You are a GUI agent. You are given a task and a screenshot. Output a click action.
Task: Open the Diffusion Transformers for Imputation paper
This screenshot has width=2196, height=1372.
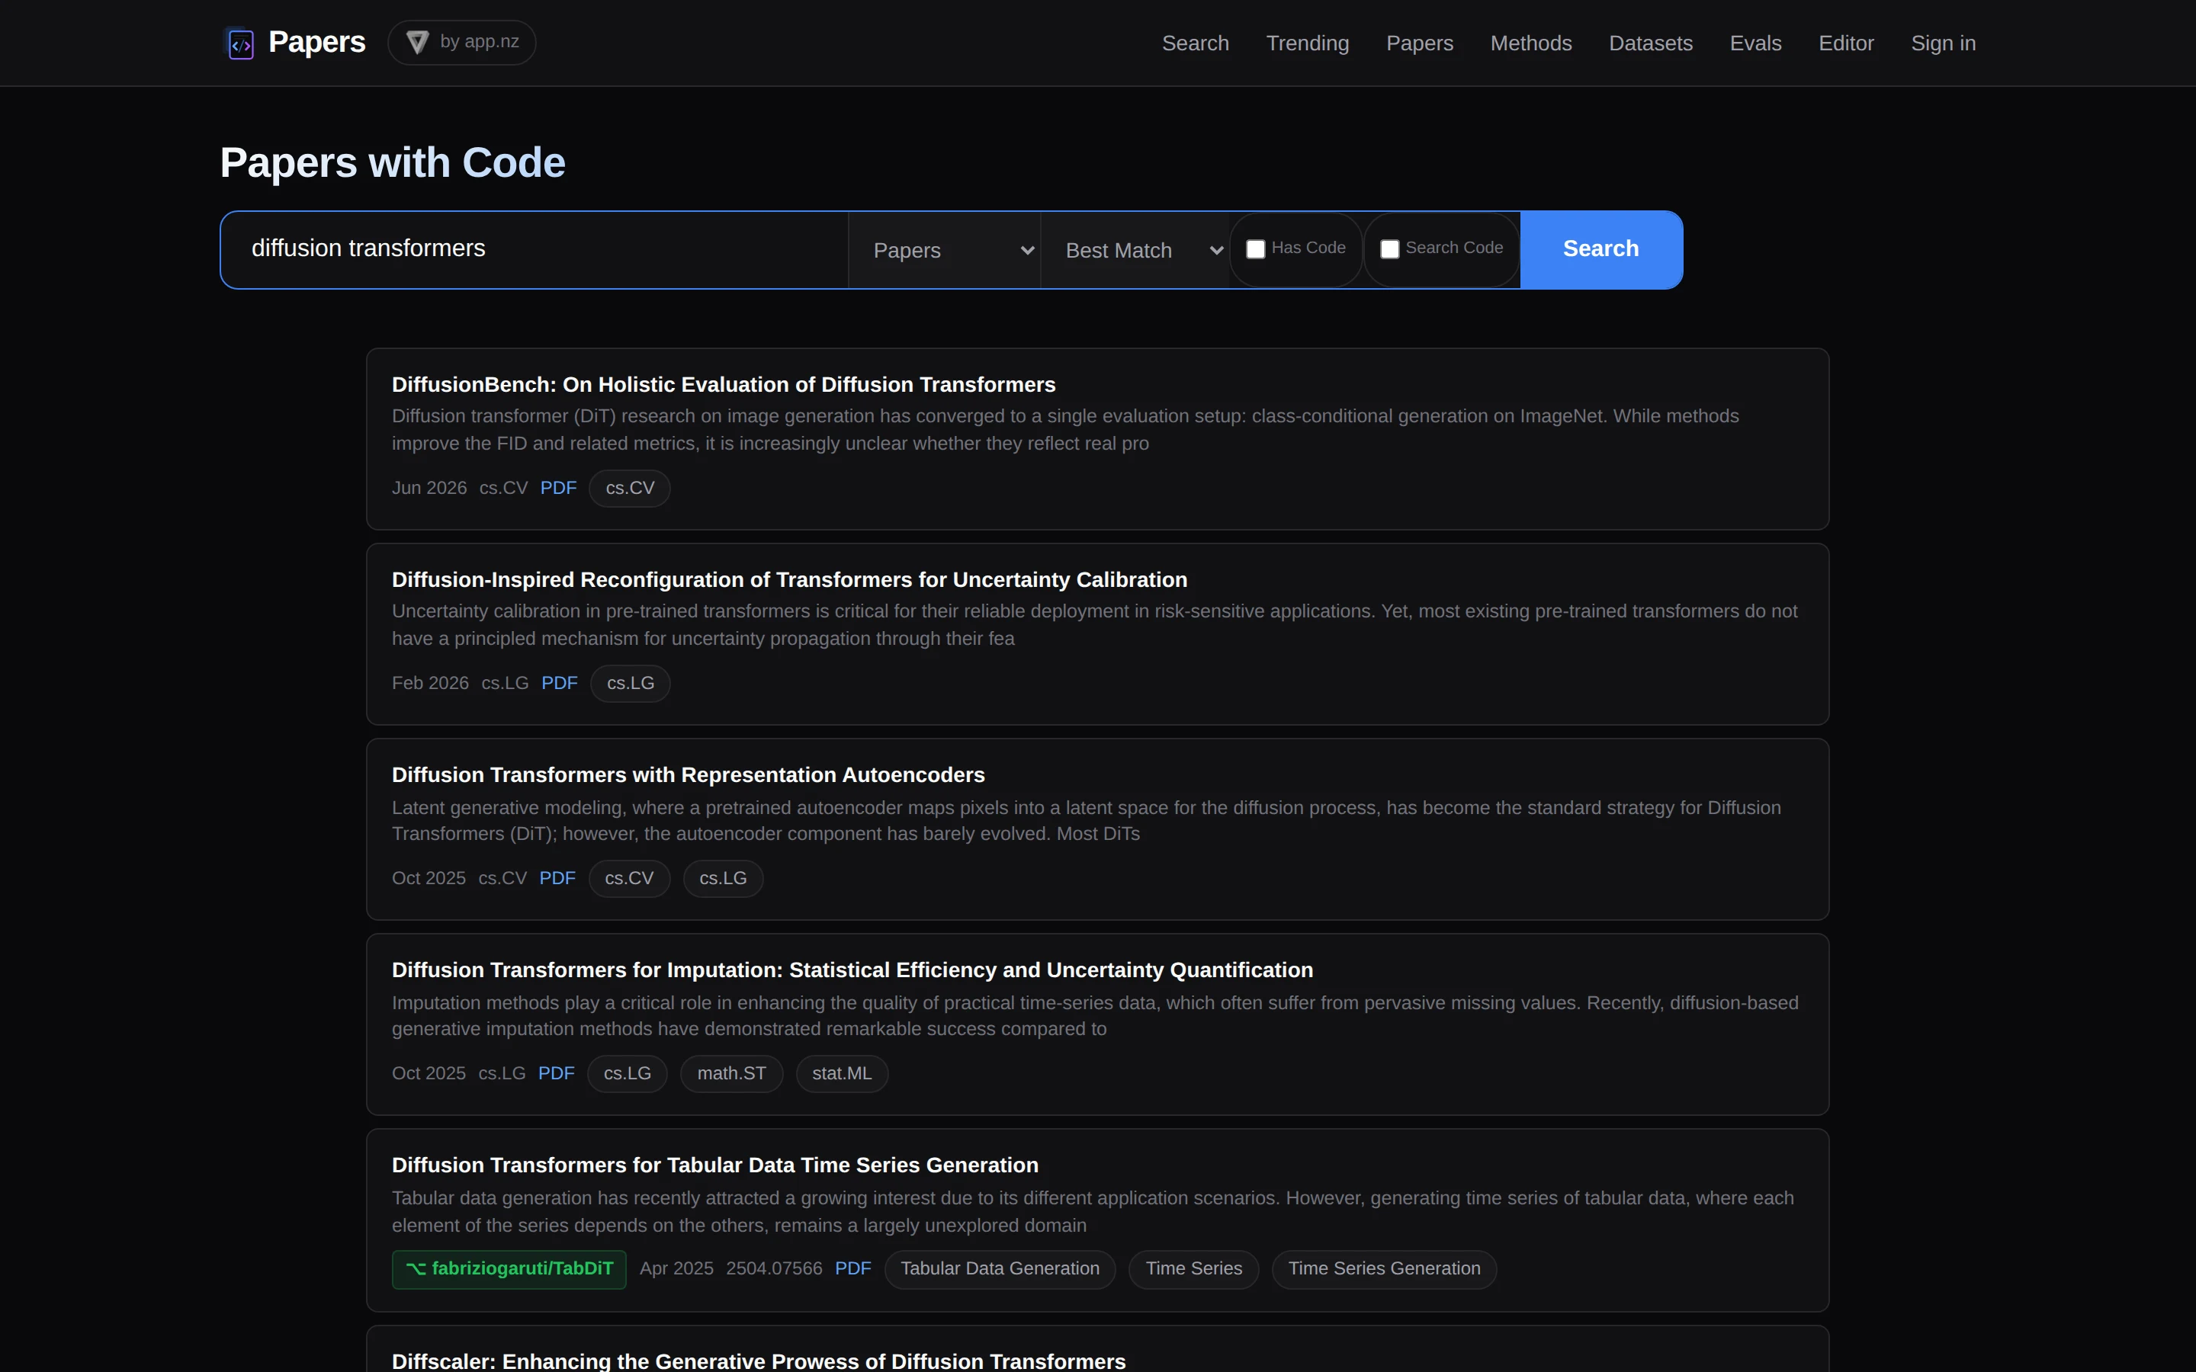tap(852, 970)
